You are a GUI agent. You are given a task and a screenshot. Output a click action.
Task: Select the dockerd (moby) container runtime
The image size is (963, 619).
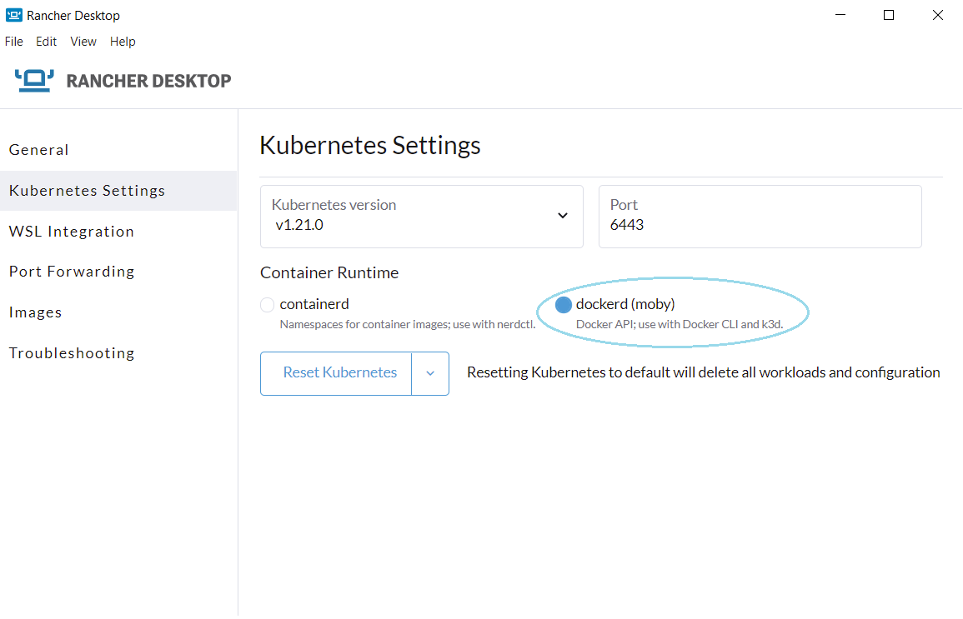pos(564,304)
